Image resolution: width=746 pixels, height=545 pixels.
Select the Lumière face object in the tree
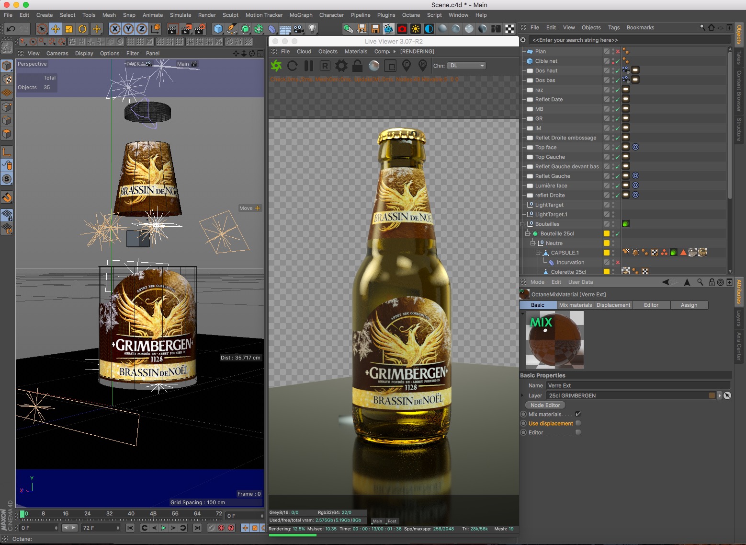tap(551, 186)
